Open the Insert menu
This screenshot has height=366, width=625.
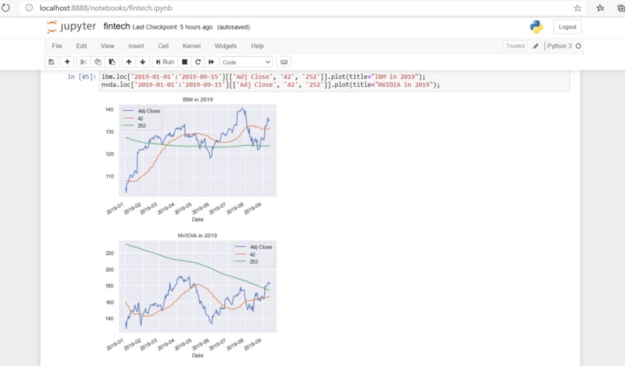[x=136, y=46]
